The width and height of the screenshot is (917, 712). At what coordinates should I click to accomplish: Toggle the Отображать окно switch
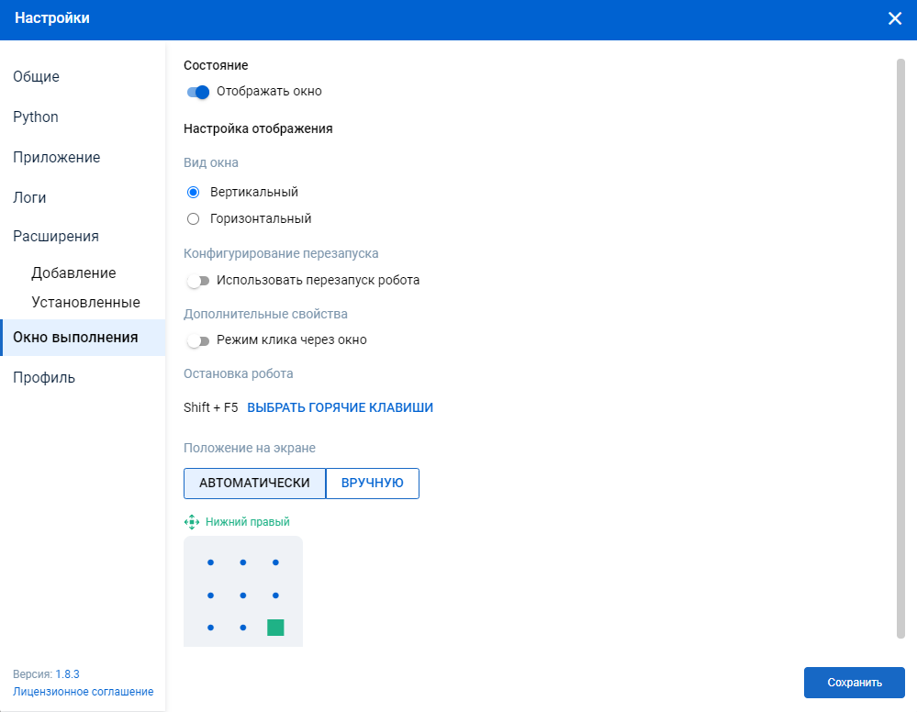click(198, 92)
